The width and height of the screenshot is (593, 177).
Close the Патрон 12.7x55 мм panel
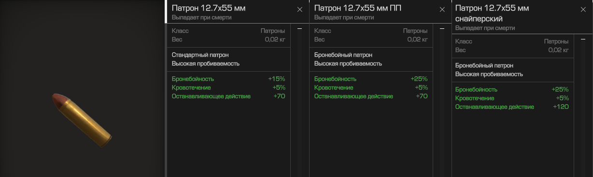299,10
